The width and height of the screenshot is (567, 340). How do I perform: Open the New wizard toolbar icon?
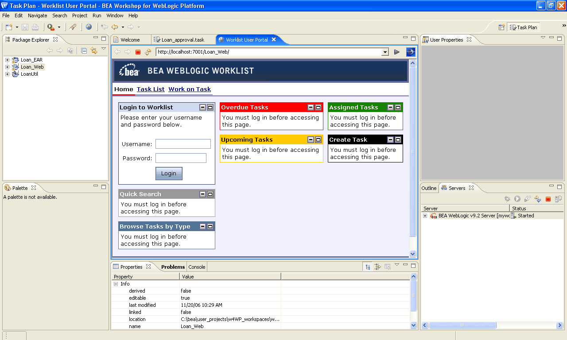[9, 27]
